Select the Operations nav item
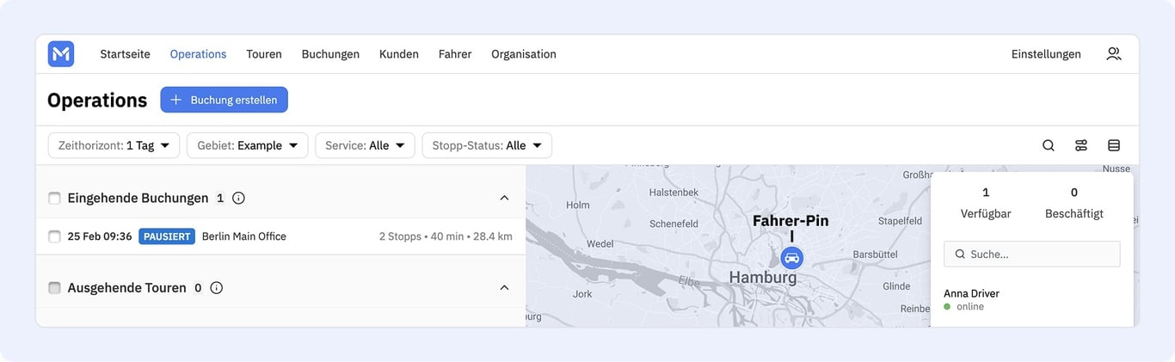The image size is (1175, 362). pyautogui.click(x=198, y=54)
